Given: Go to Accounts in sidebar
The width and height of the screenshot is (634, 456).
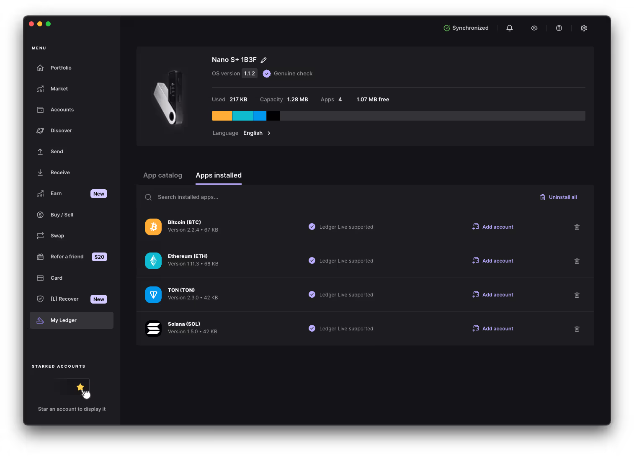Looking at the screenshot, I should [72, 110].
